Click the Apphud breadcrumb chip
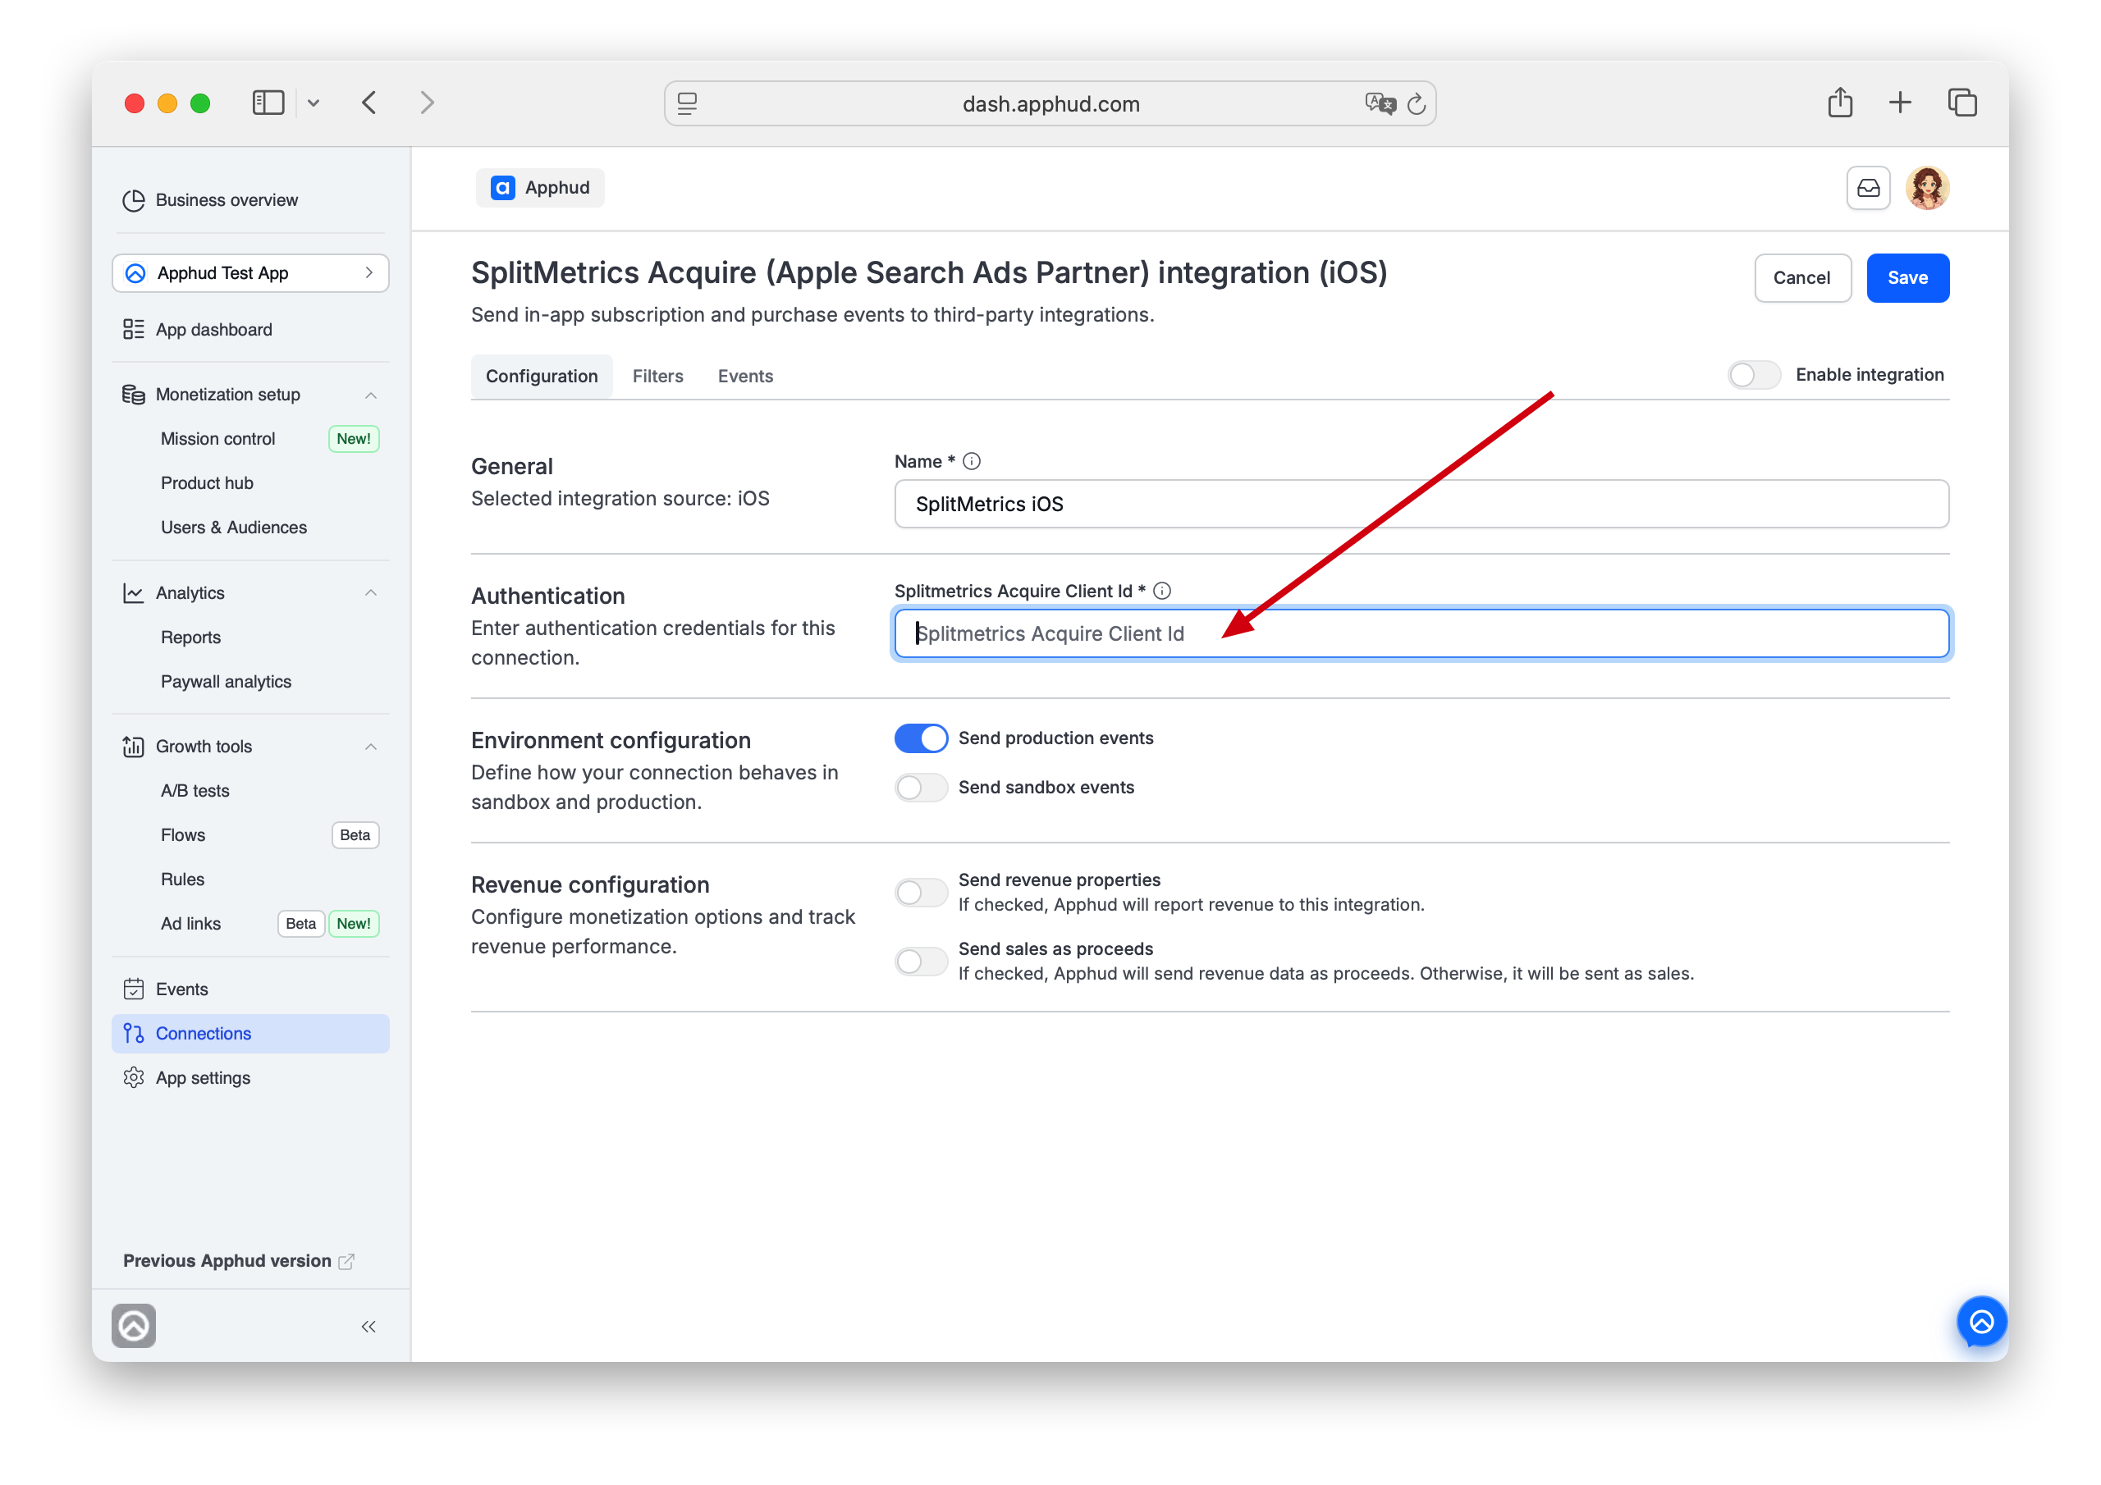 (x=540, y=188)
